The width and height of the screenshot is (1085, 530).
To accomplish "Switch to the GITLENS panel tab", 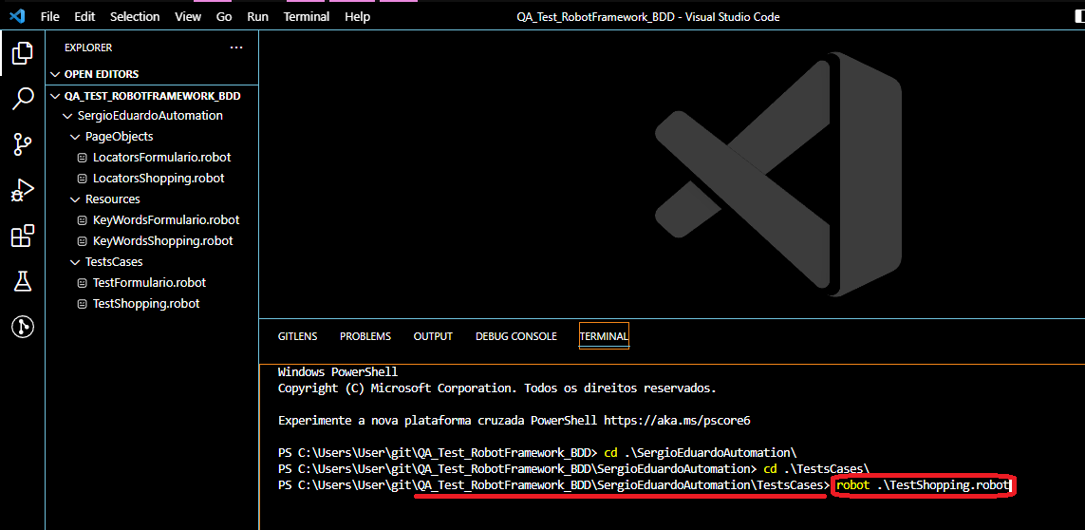I will tap(297, 336).
